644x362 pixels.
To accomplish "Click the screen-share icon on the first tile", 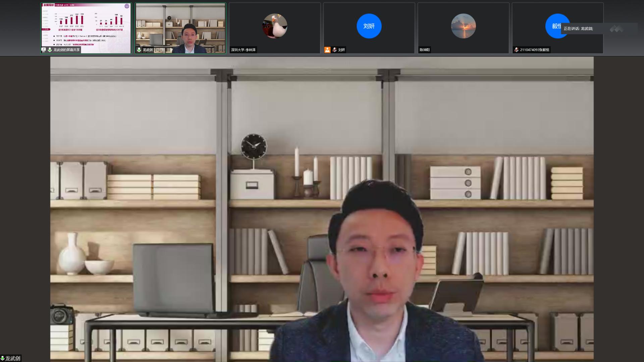I will (44, 50).
